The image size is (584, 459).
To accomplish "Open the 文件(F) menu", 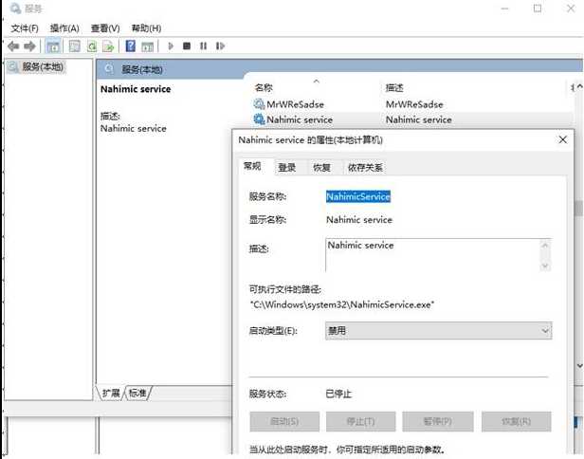I will (x=25, y=28).
